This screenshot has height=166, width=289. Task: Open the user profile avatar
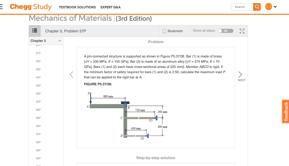point(268,6)
